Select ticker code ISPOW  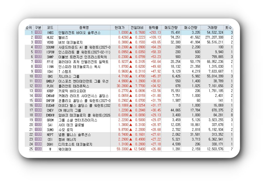point(50,52)
